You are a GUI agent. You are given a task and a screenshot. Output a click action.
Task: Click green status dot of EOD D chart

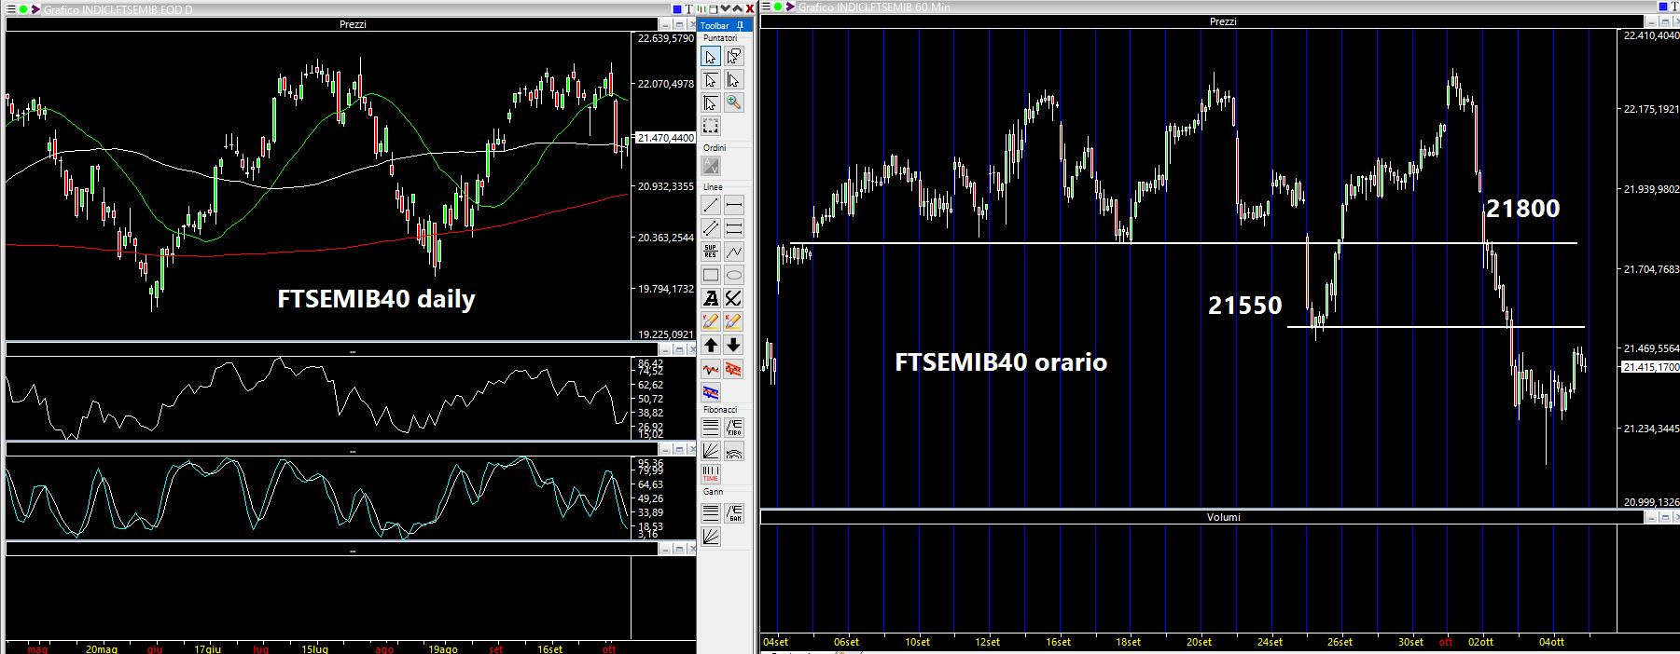pos(23,10)
